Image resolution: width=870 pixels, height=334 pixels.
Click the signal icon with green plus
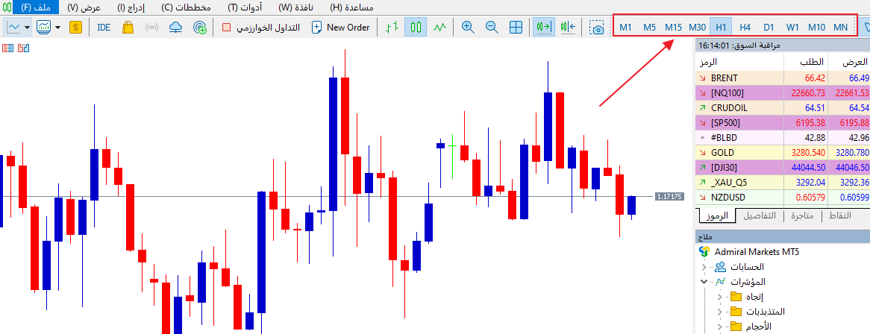tap(200, 27)
